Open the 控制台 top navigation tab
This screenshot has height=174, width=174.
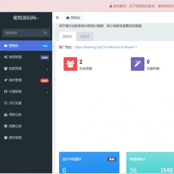[73, 18]
